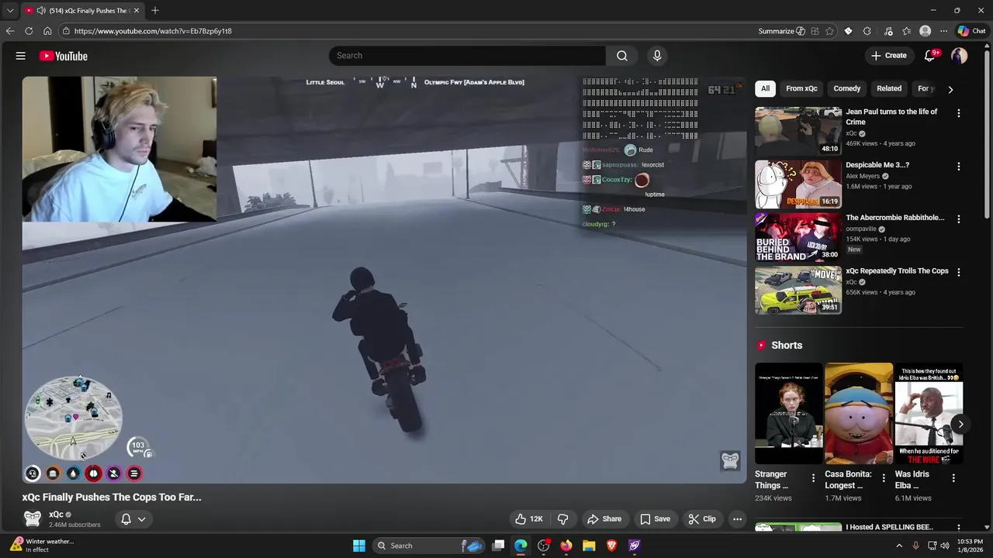Create a Clip of the video
993x558 pixels.
pyautogui.click(x=702, y=519)
